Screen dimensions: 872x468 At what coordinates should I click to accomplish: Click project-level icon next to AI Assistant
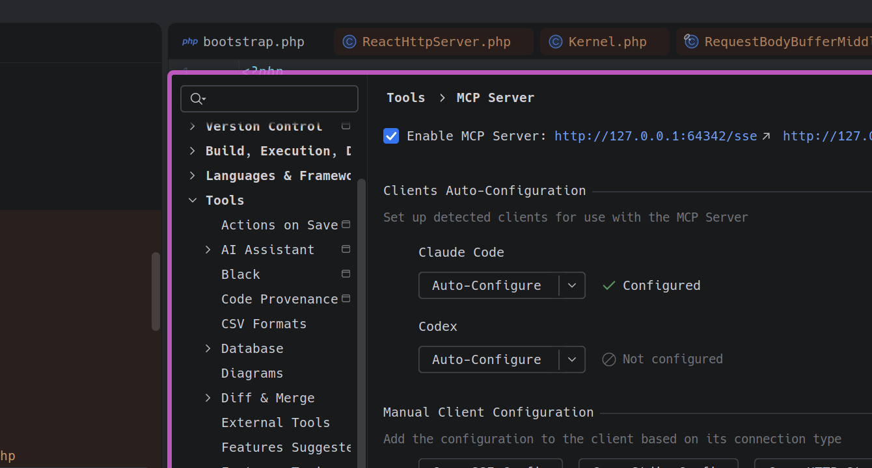point(346,249)
